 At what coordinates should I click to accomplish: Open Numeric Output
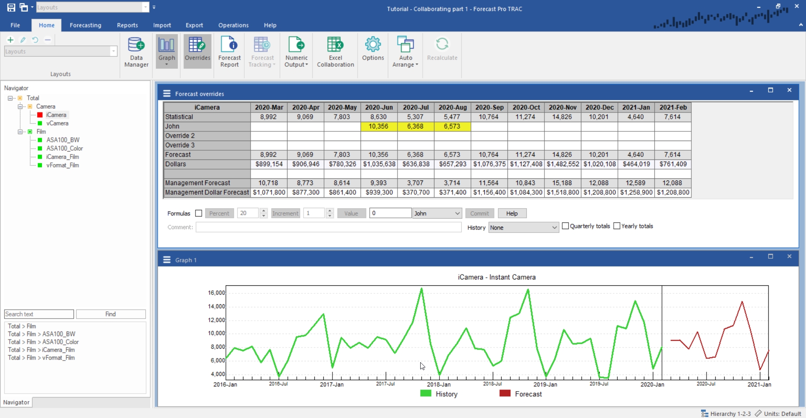(296, 52)
